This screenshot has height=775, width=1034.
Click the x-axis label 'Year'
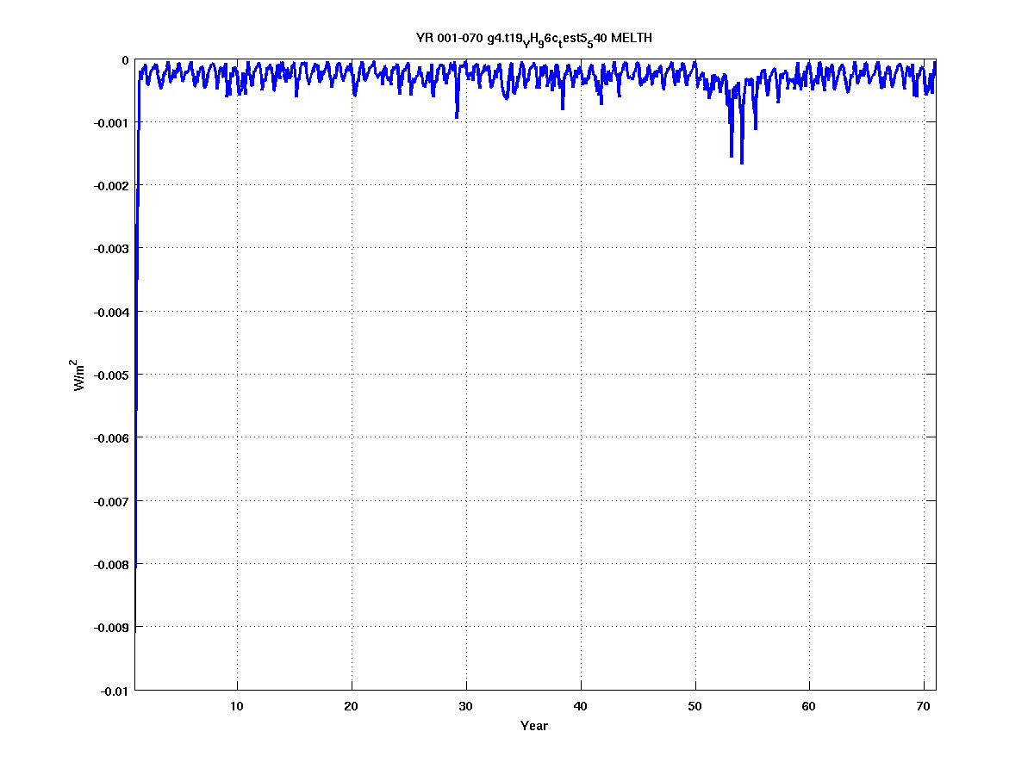(534, 726)
